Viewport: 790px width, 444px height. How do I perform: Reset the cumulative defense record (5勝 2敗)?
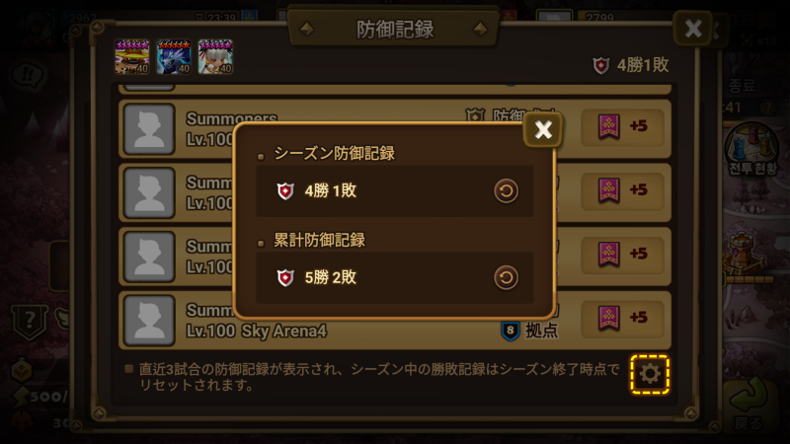[506, 278]
